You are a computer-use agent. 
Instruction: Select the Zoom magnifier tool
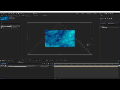5,13
